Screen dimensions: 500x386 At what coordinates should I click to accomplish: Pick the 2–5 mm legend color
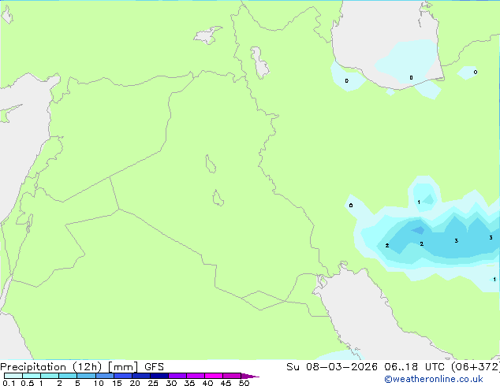68,376
